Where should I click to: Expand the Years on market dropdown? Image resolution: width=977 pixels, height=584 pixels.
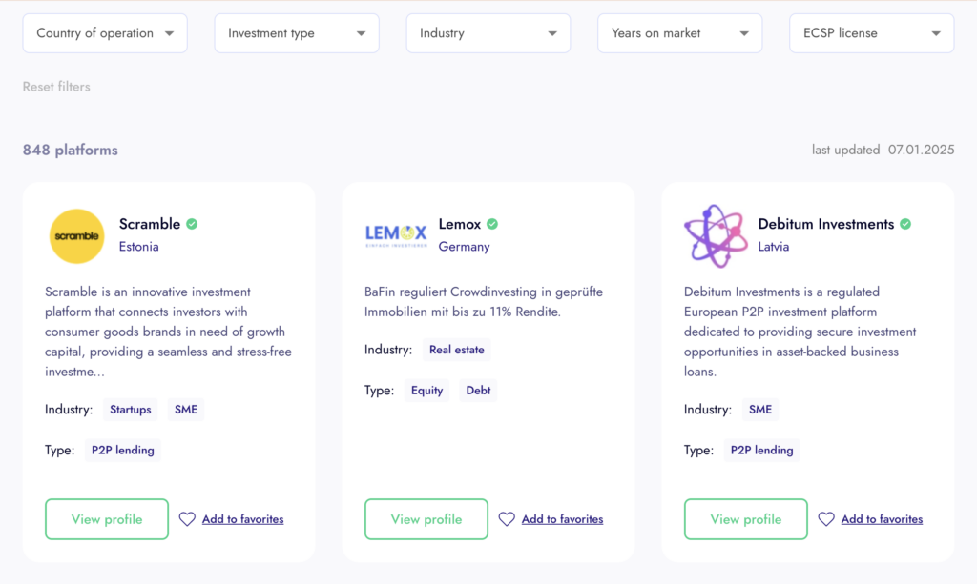click(x=679, y=33)
